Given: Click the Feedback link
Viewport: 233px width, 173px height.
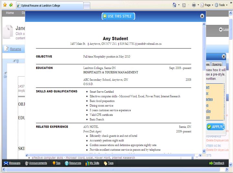Looking at the screenshot, I should [219, 163].
